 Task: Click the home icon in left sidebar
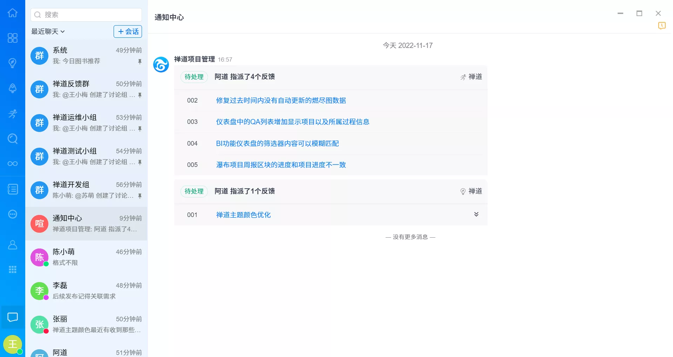click(x=13, y=13)
